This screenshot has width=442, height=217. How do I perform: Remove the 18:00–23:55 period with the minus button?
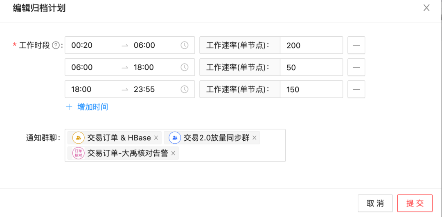pyautogui.click(x=356, y=89)
